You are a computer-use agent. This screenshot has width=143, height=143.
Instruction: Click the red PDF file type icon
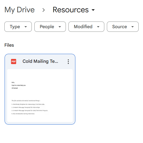[x=14, y=62]
